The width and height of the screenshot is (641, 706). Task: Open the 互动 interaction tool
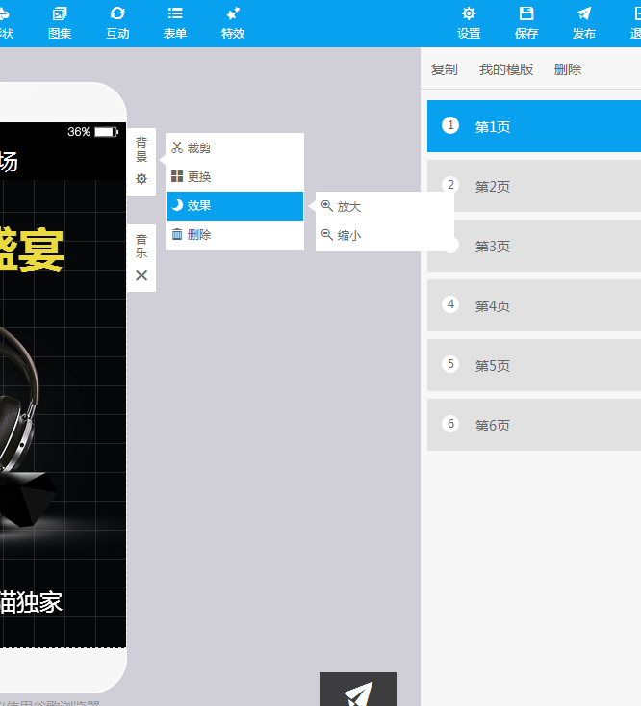[117, 23]
